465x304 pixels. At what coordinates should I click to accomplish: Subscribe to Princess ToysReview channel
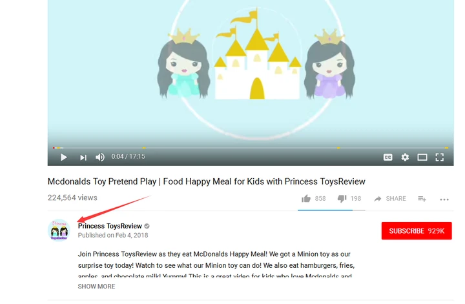(417, 231)
